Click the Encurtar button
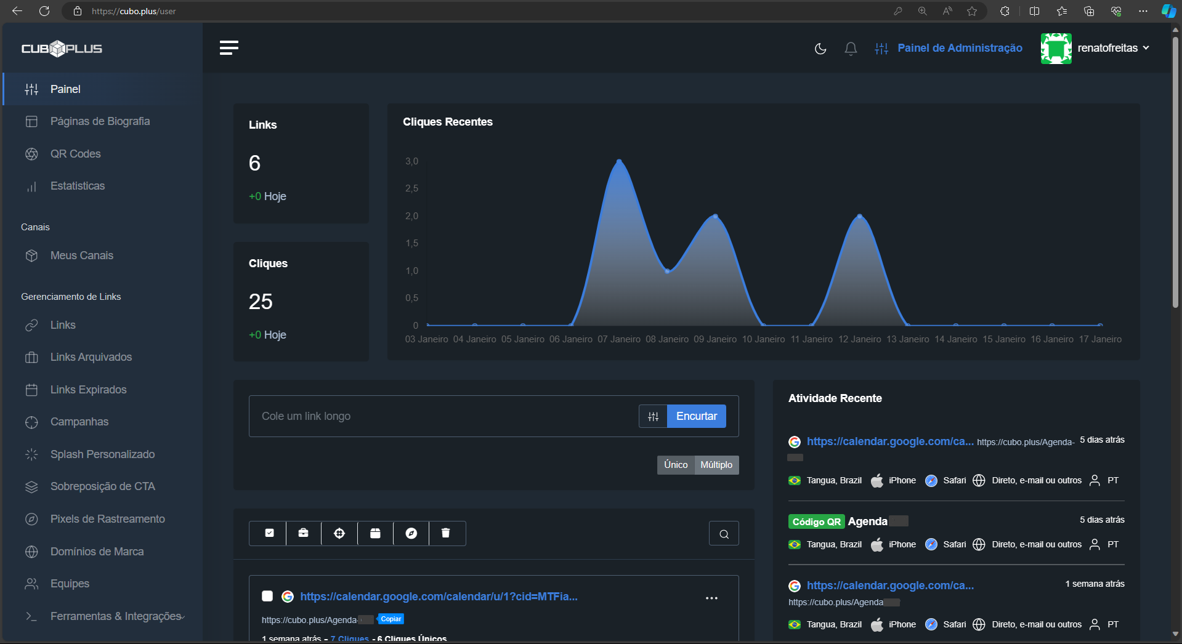This screenshot has width=1182, height=644. tap(696, 416)
